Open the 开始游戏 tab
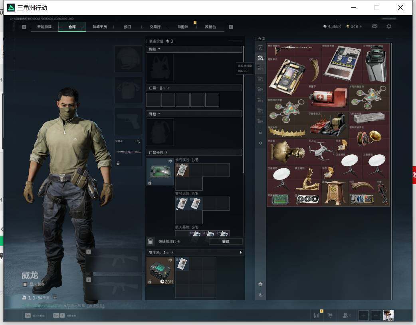The width and height of the screenshot is (416, 325). 44,27
